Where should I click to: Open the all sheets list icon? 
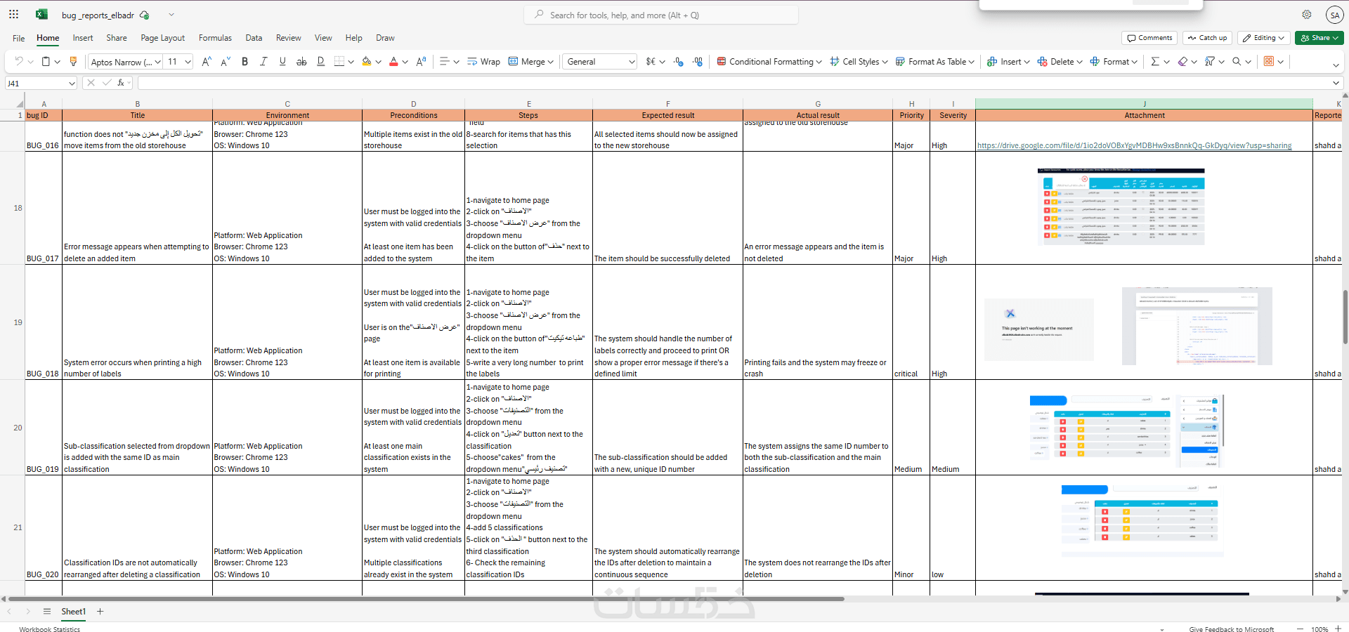[x=47, y=612]
